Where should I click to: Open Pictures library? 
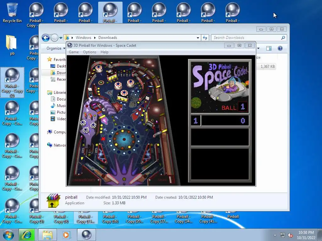58,112
